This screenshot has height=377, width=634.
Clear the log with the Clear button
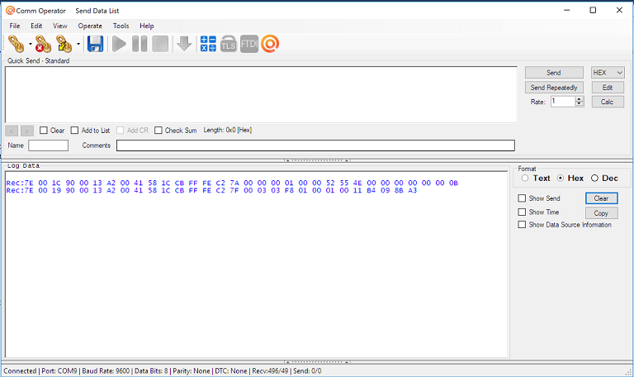(x=602, y=198)
